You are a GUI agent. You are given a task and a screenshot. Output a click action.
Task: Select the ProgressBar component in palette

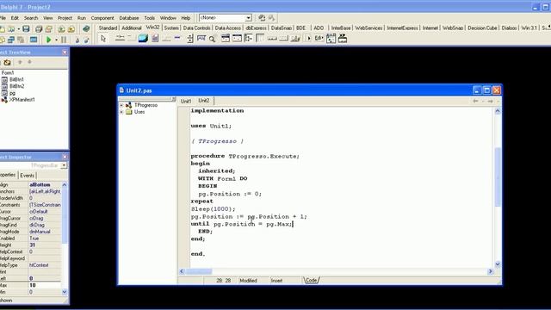click(177, 38)
